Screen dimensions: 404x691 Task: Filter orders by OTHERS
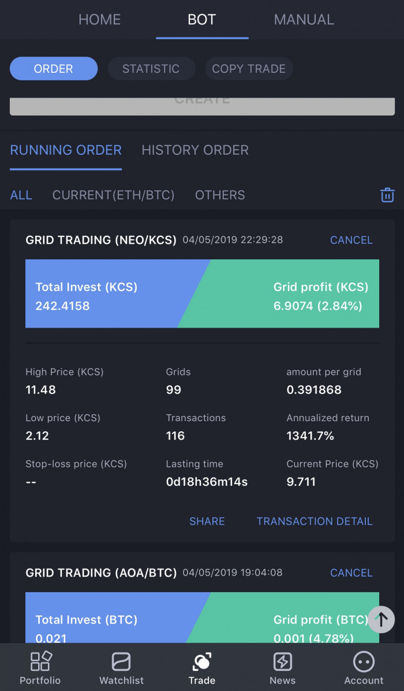220,195
